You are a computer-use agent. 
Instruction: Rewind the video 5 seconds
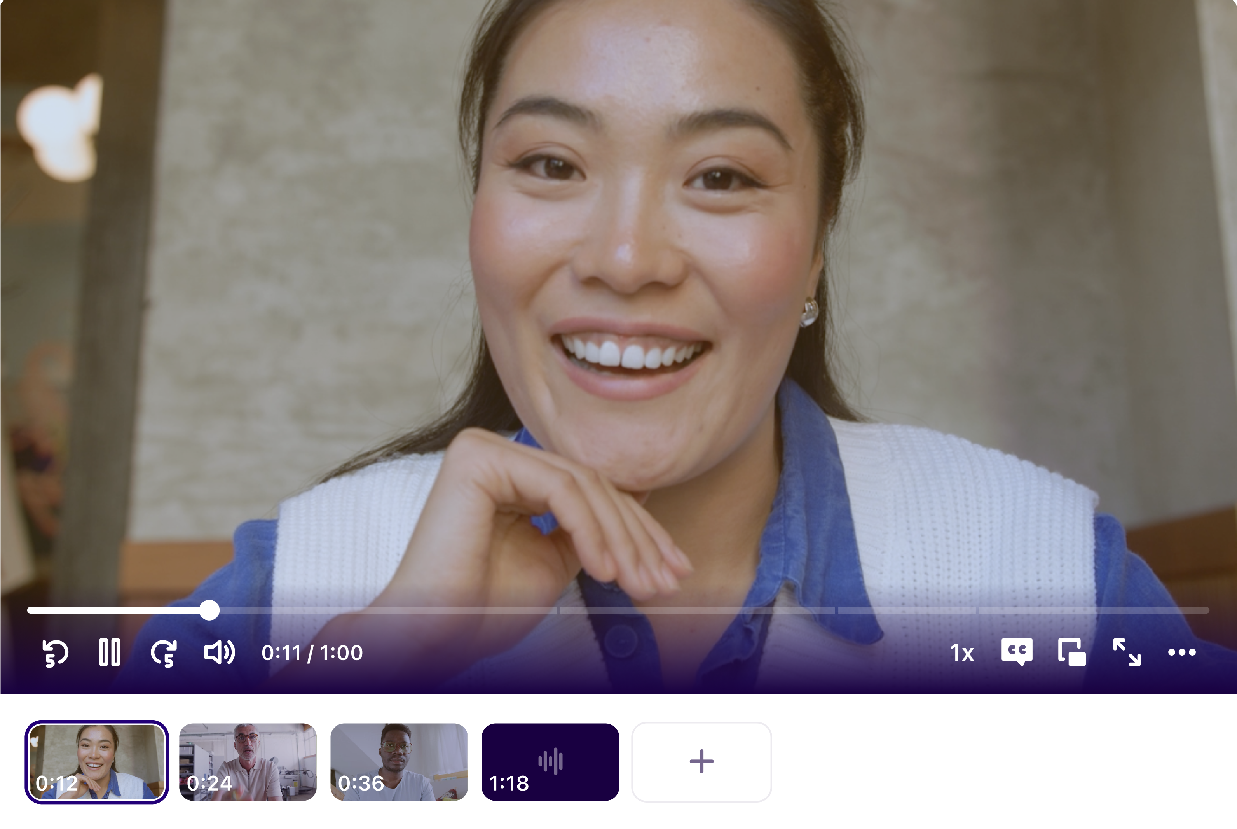click(x=55, y=653)
